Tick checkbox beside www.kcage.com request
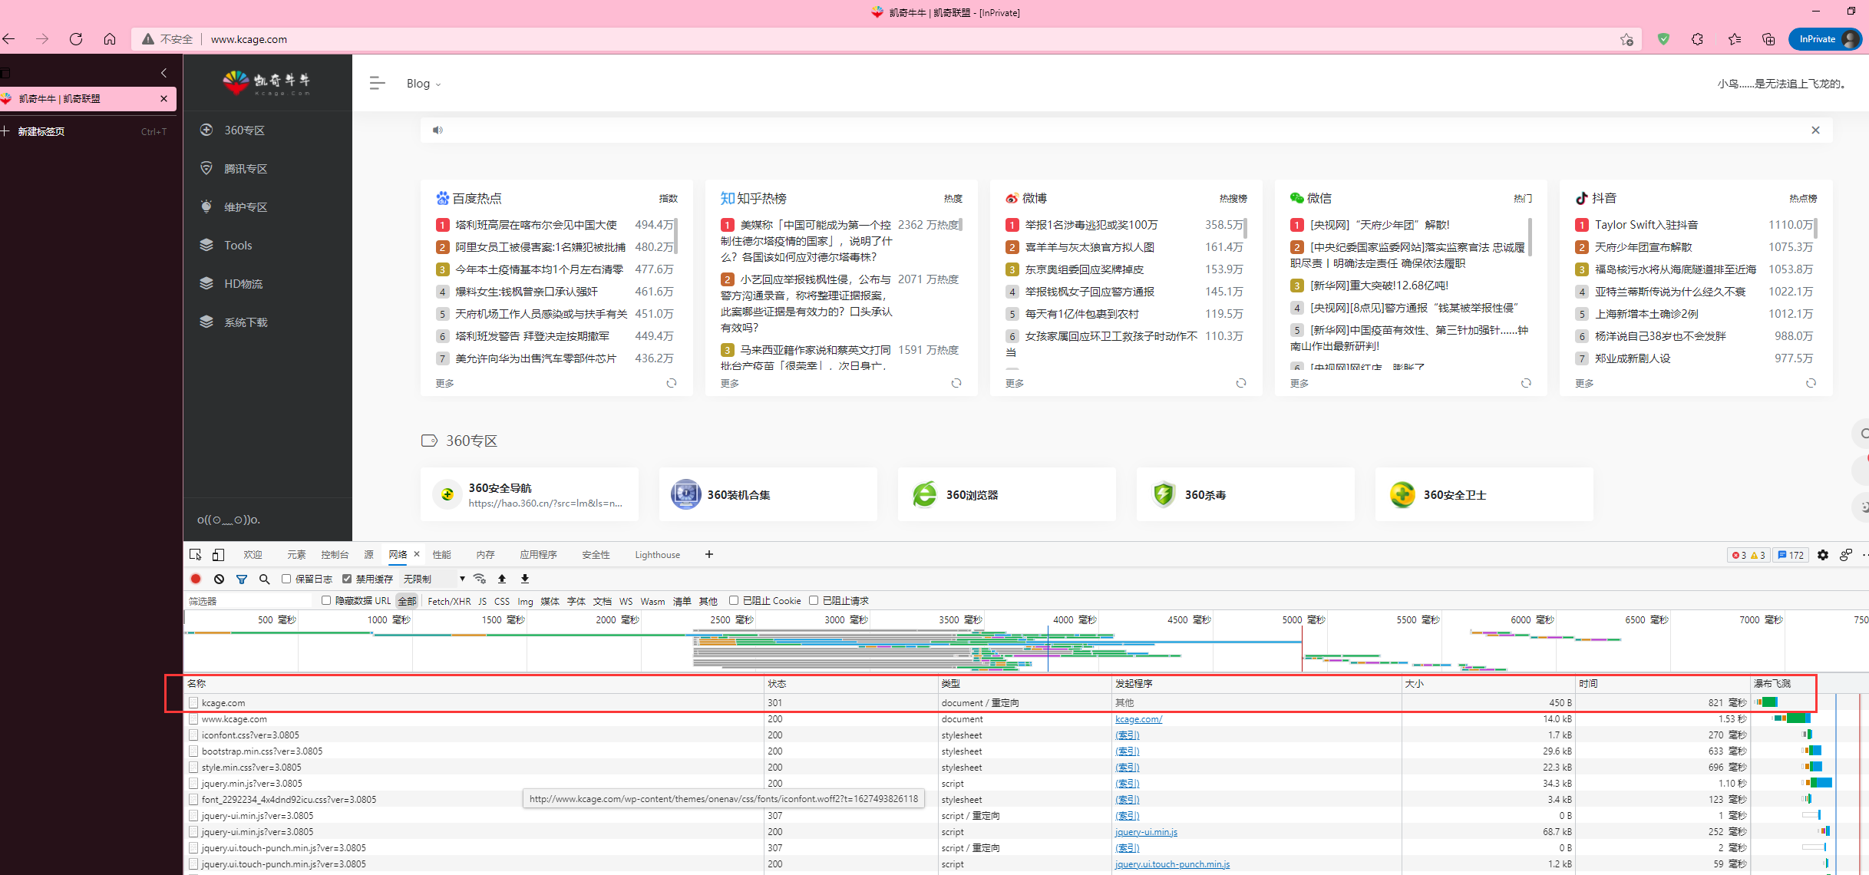 [x=193, y=719]
